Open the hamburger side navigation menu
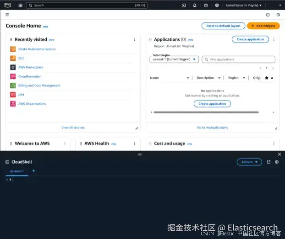Image resolution: width=285 pixels, height=239 pixels. coord(7,15)
